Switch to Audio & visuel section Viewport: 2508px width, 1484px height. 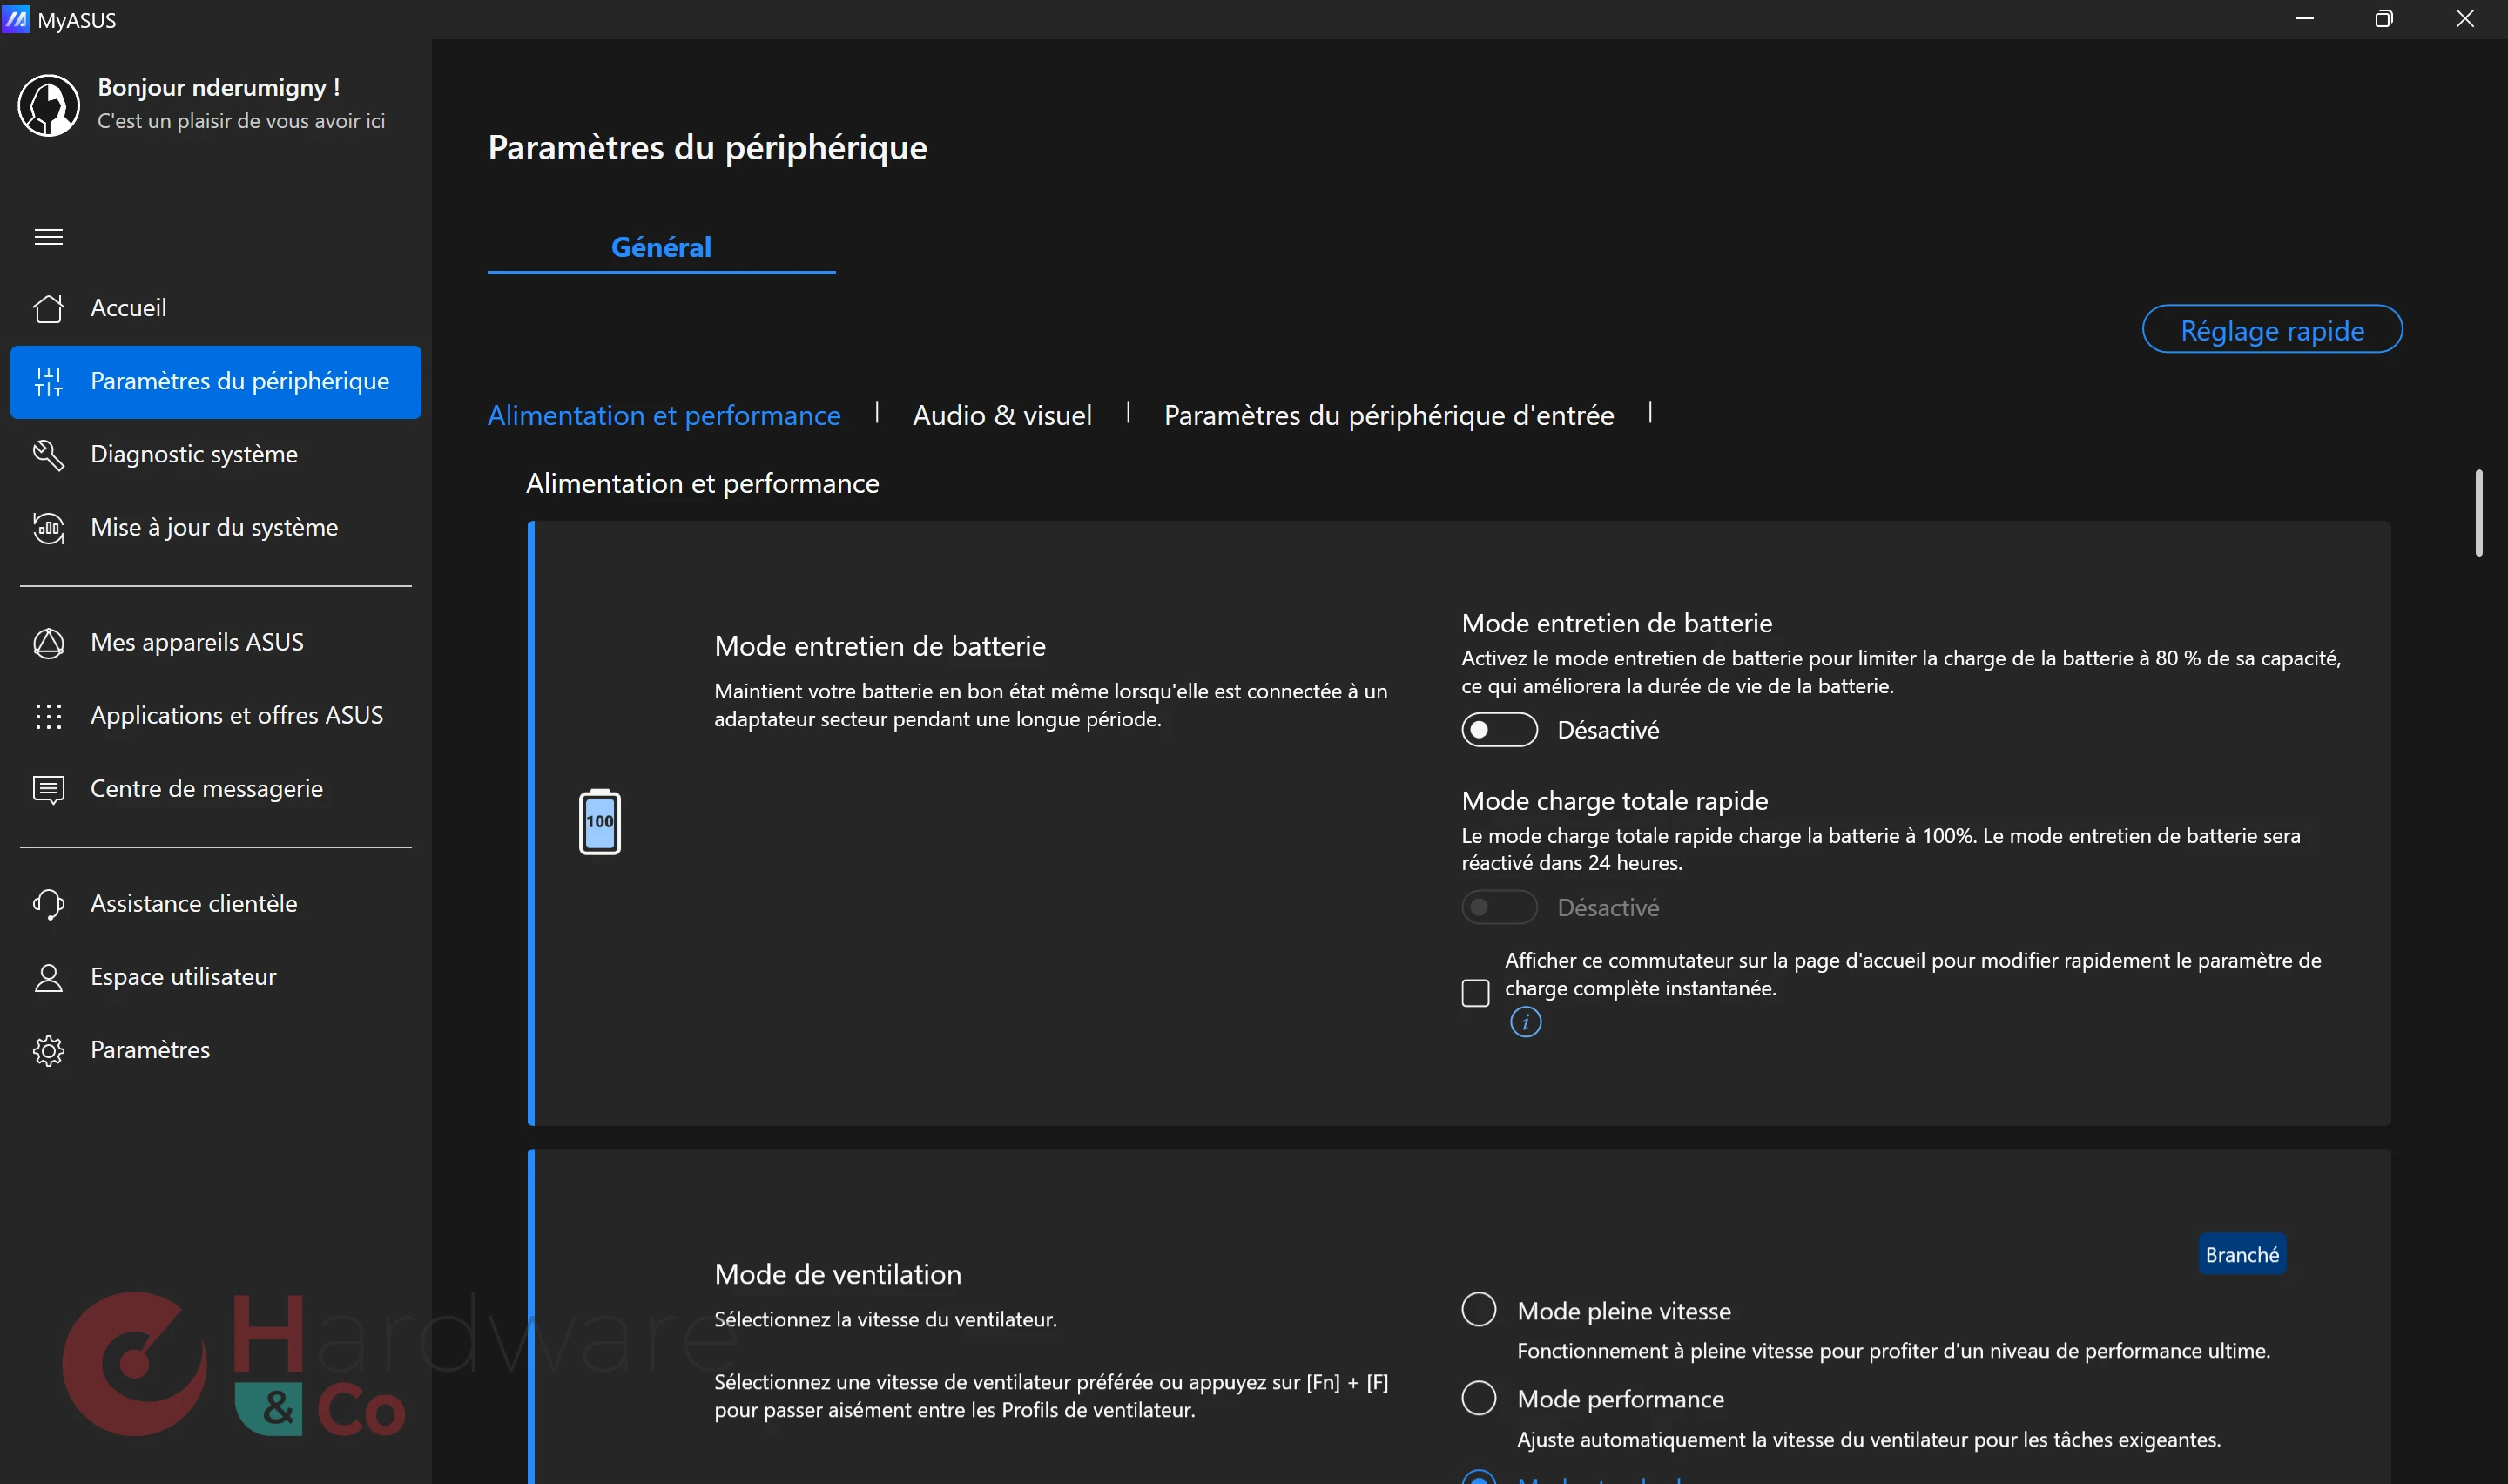[x=1001, y=415]
